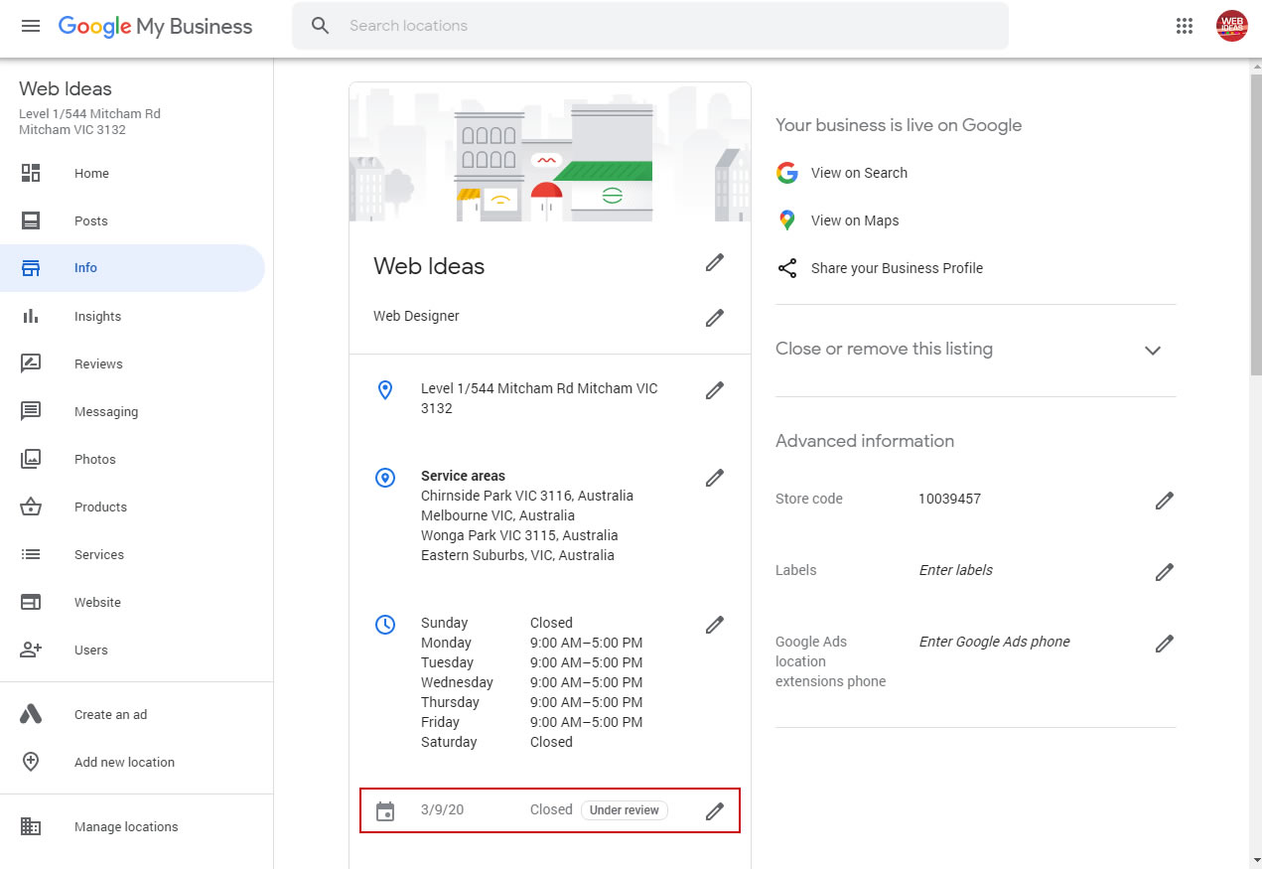The height and width of the screenshot is (869, 1262).
Task: Click the Monday 9:00 AM–5:00 PM hours
Action: (x=586, y=643)
